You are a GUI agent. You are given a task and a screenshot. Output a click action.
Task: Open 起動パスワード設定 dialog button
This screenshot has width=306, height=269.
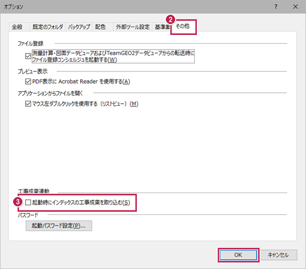[x=59, y=226]
